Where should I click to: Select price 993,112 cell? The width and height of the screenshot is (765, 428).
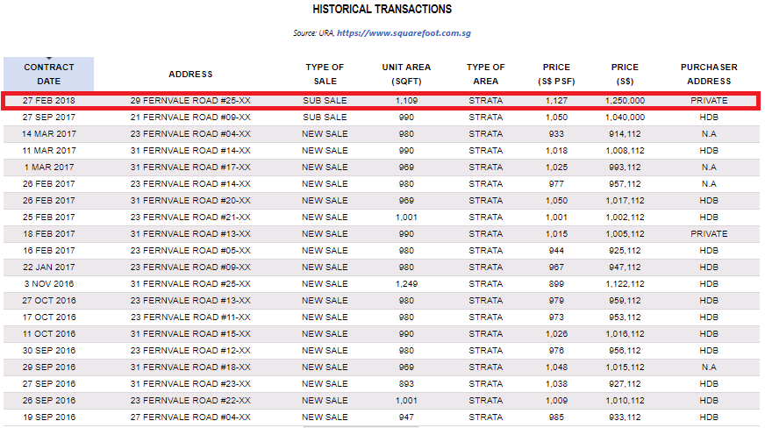tap(625, 168)
